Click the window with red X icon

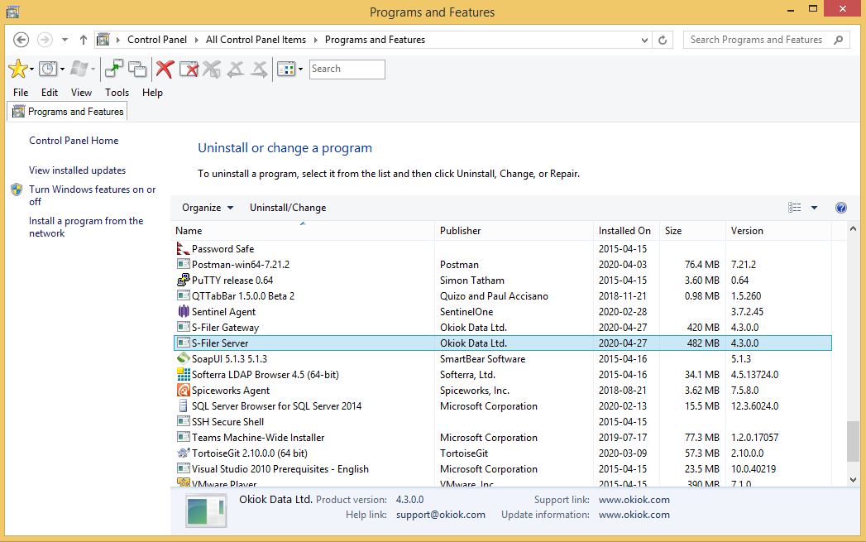click(189, 69)
